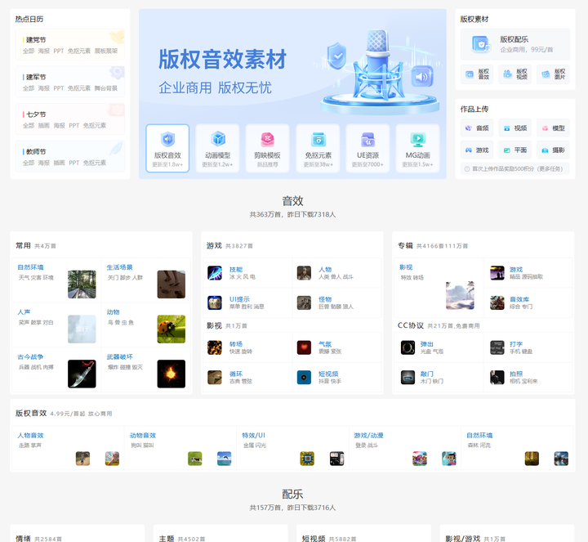This screenshot has width=588, height=542.
Task: Select 版权图片 in 版权素材 panel
Action: click(x=553, y=74)
